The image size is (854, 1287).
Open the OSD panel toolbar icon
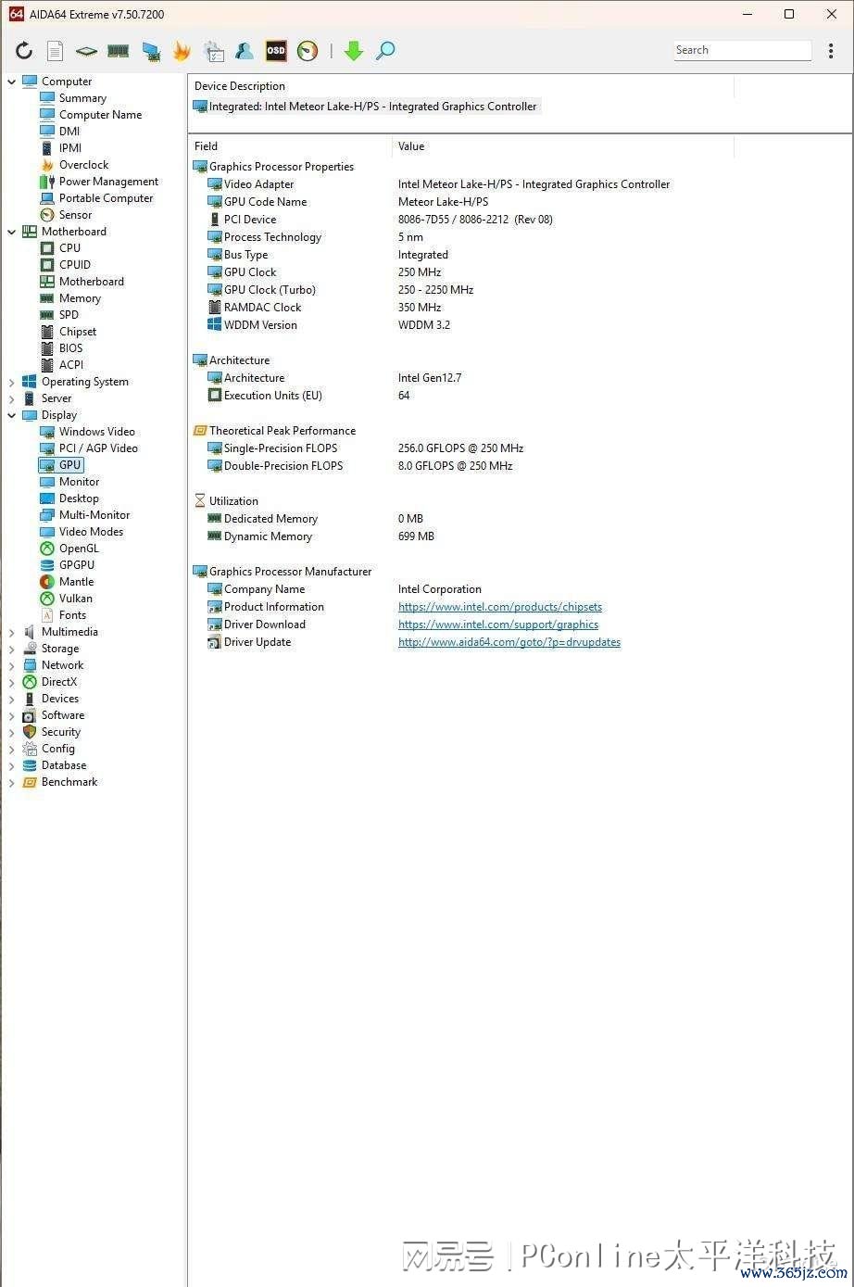[x=276, y=51]
